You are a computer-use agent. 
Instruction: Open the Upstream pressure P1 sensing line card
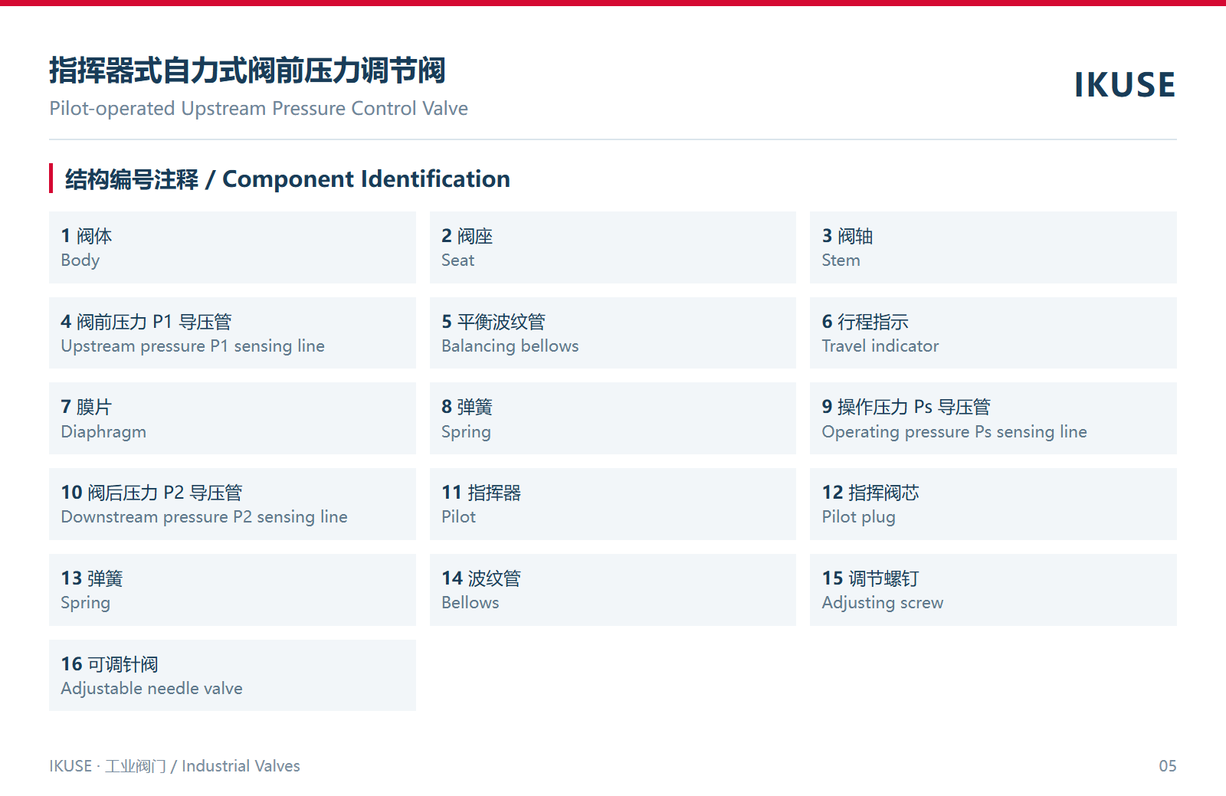click(232, 333)
